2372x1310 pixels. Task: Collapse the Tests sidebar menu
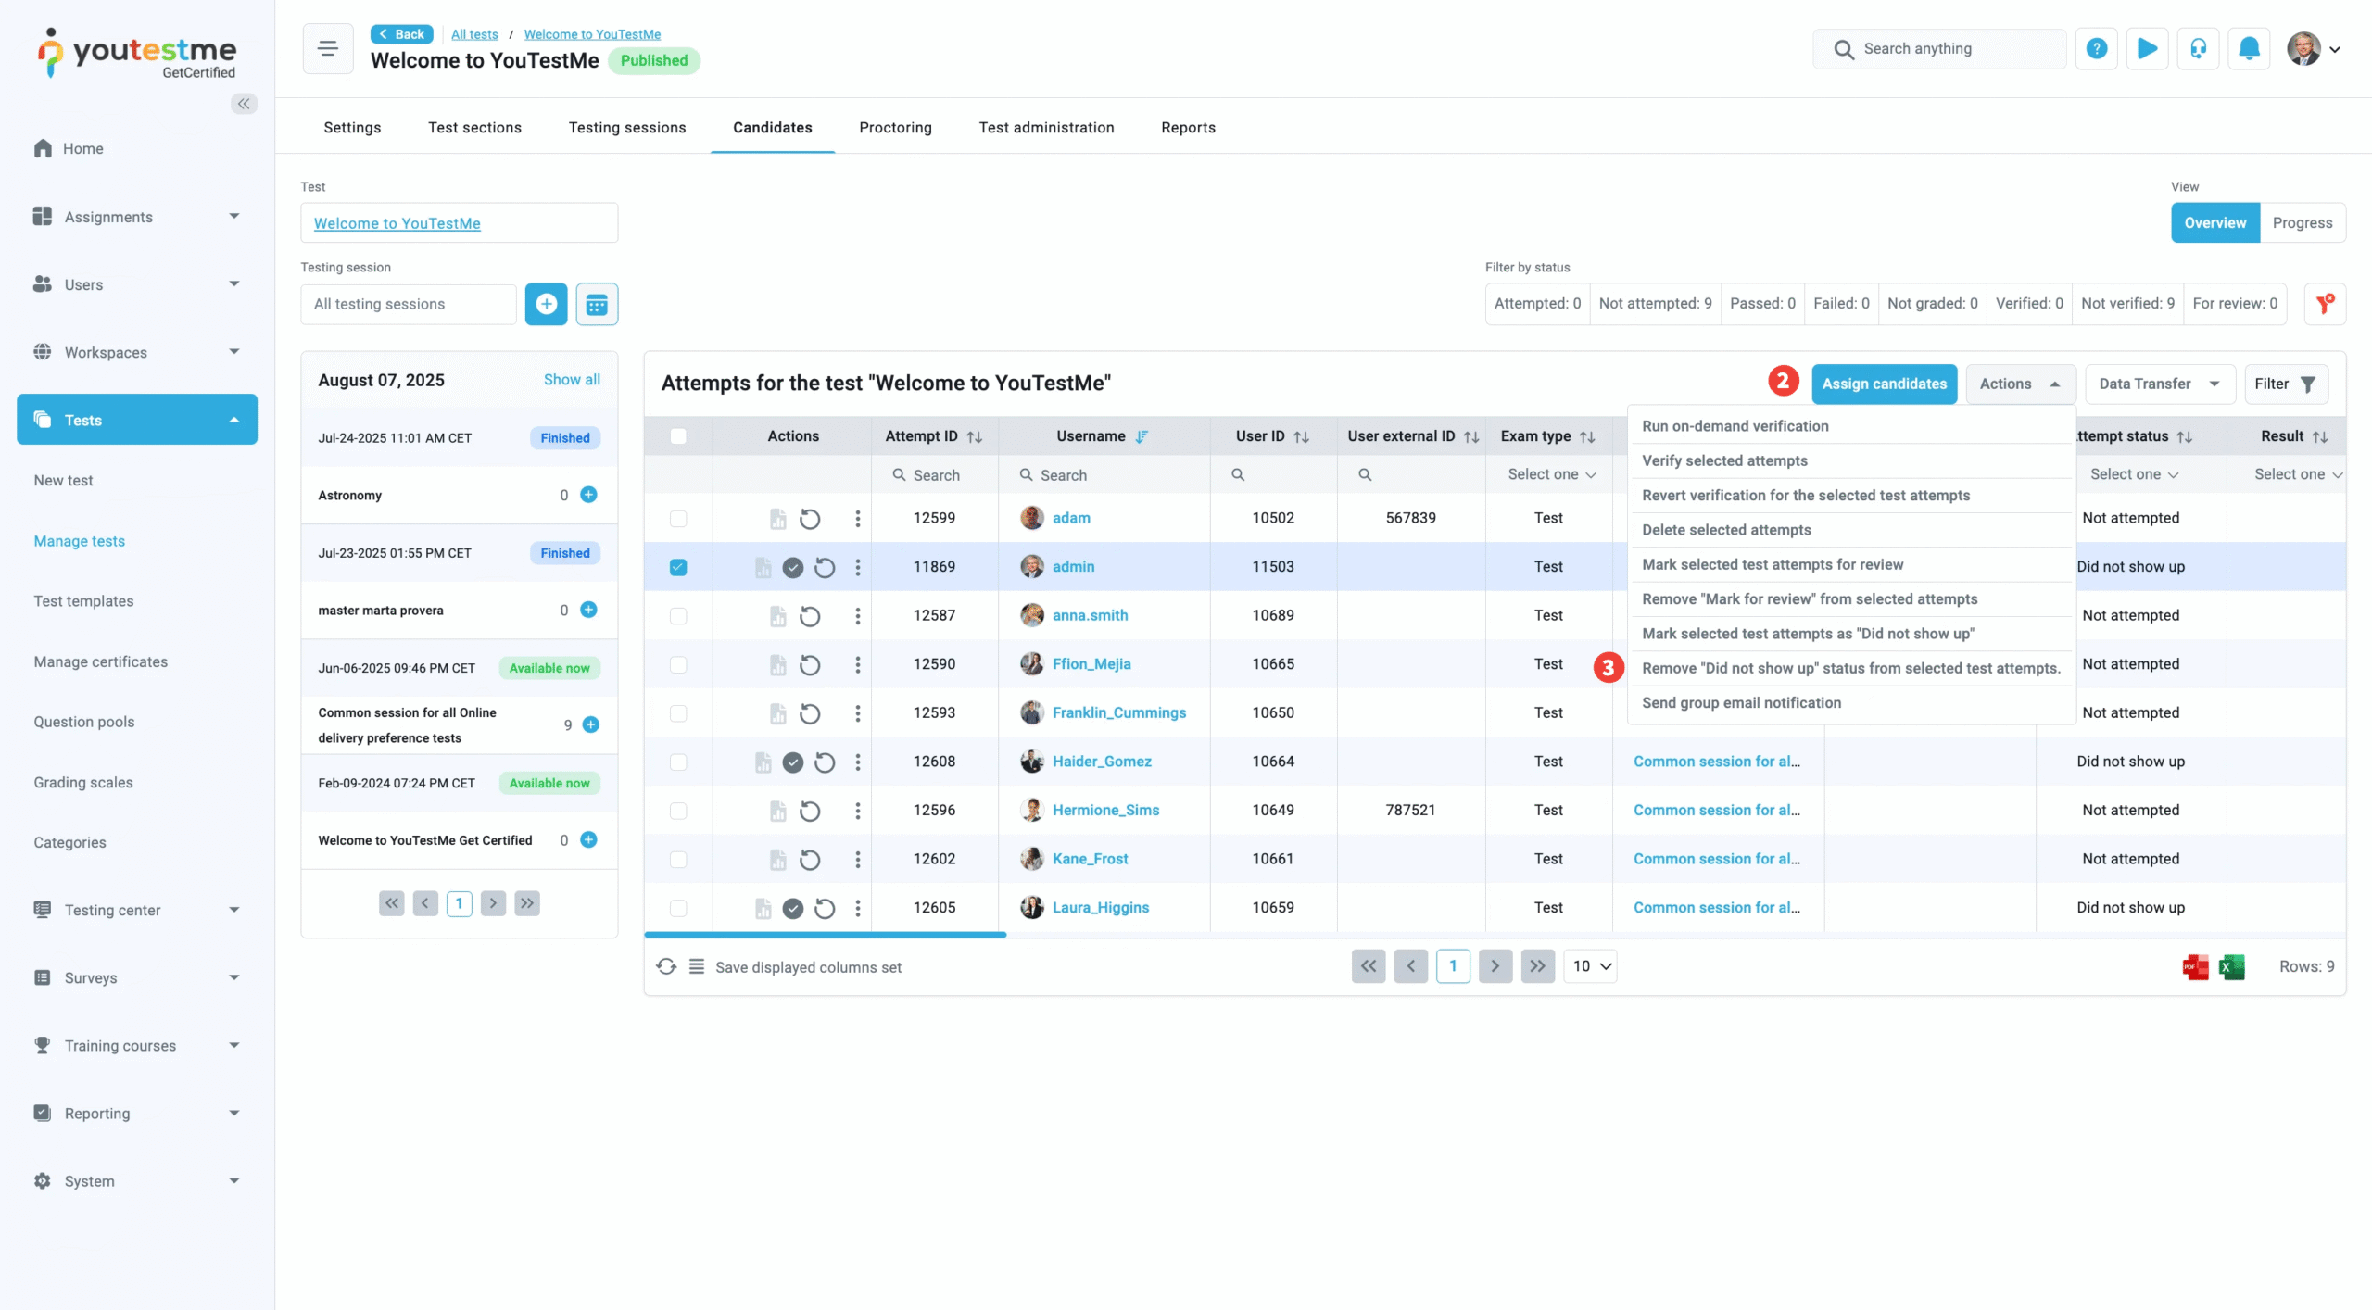click(x=137, y=420)
